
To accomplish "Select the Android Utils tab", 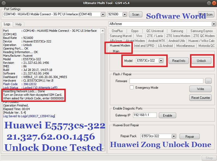I will click(x=177, y=41).
